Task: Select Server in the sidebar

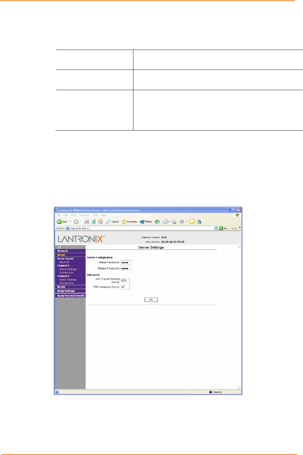Action: [x=61, y=255]
